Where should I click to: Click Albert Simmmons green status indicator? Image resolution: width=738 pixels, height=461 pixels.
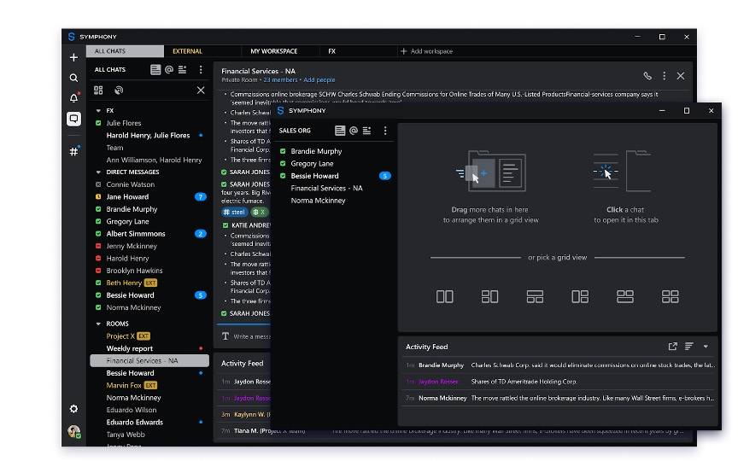coord(99,234)
